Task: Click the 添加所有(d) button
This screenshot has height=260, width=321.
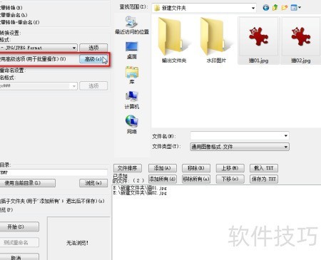Action: point(163,179)
